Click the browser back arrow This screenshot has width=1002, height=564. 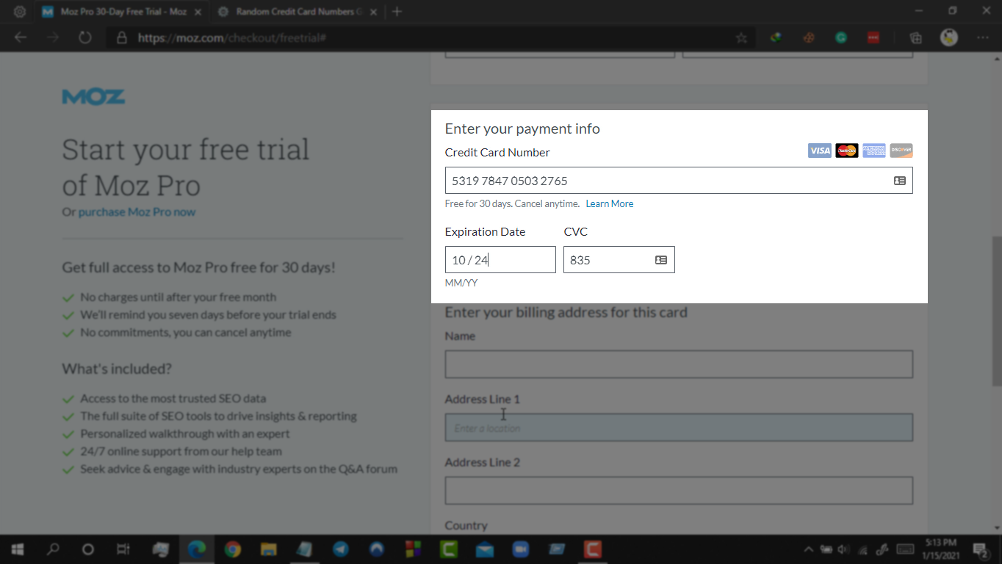[x=21, y=37]
